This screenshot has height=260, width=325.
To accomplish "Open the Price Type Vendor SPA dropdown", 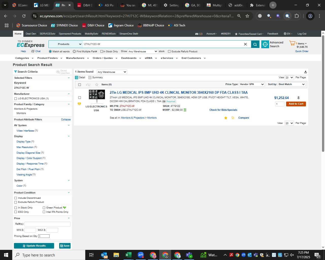I will point(252,84).
